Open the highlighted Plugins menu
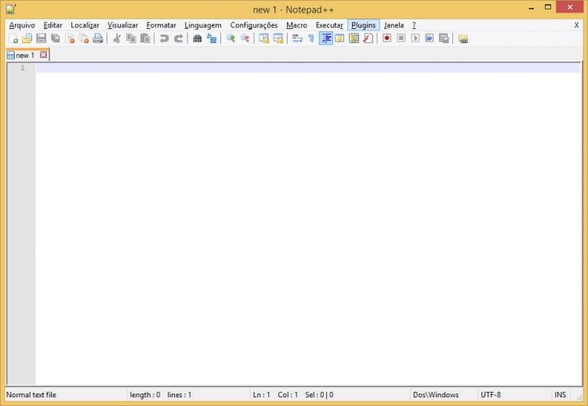The height and width of the screenshot is (406, 588). [363, 25]
